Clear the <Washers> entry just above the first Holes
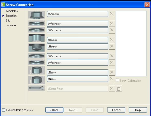 112,30
